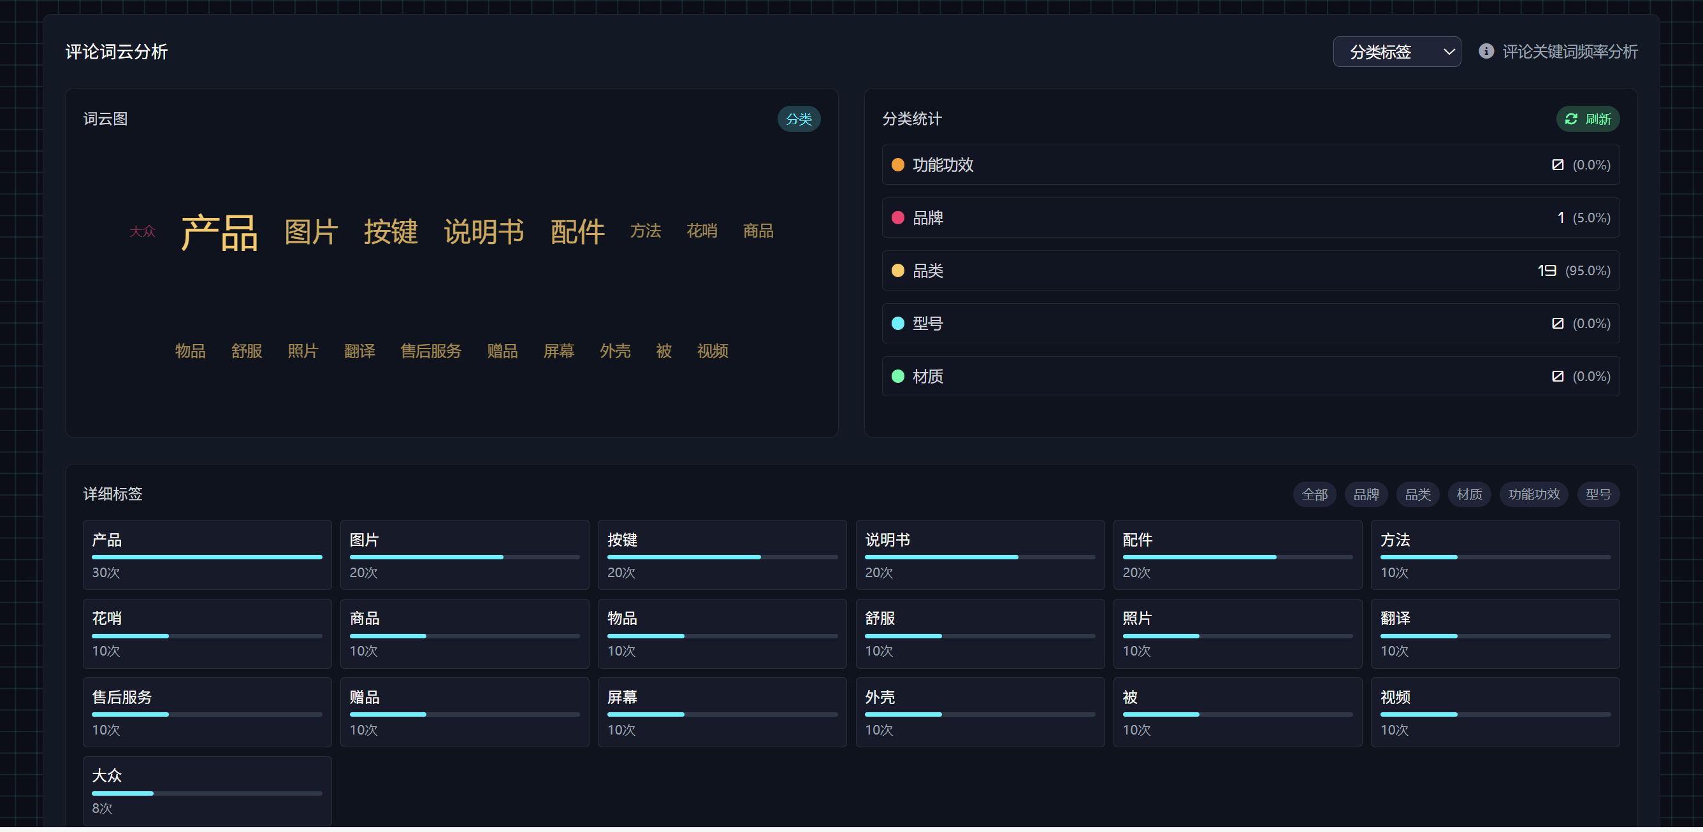Filter detailed tags by 功能功效
This screenshot has height=832, width=1703.
[x=1533, y=494]
